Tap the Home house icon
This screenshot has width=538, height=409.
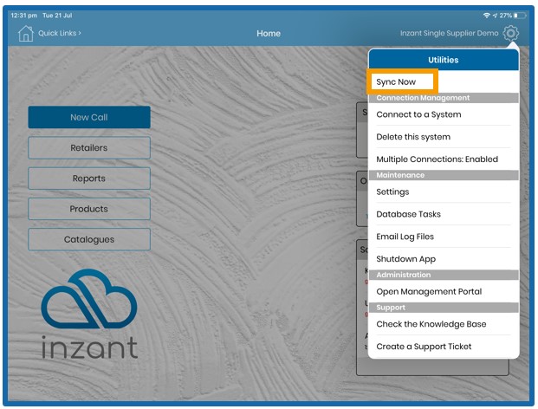coord(26,33)
